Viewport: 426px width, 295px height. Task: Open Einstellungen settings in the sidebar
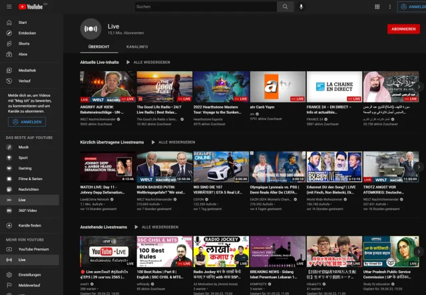[x=29, y=274]
